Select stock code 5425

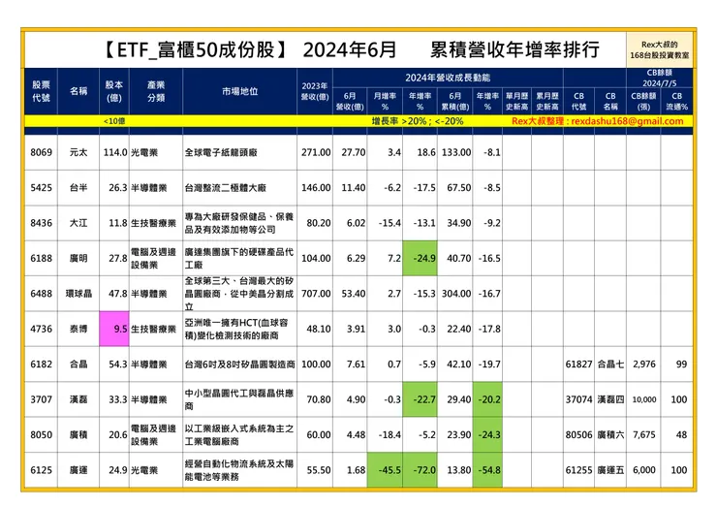41,188
